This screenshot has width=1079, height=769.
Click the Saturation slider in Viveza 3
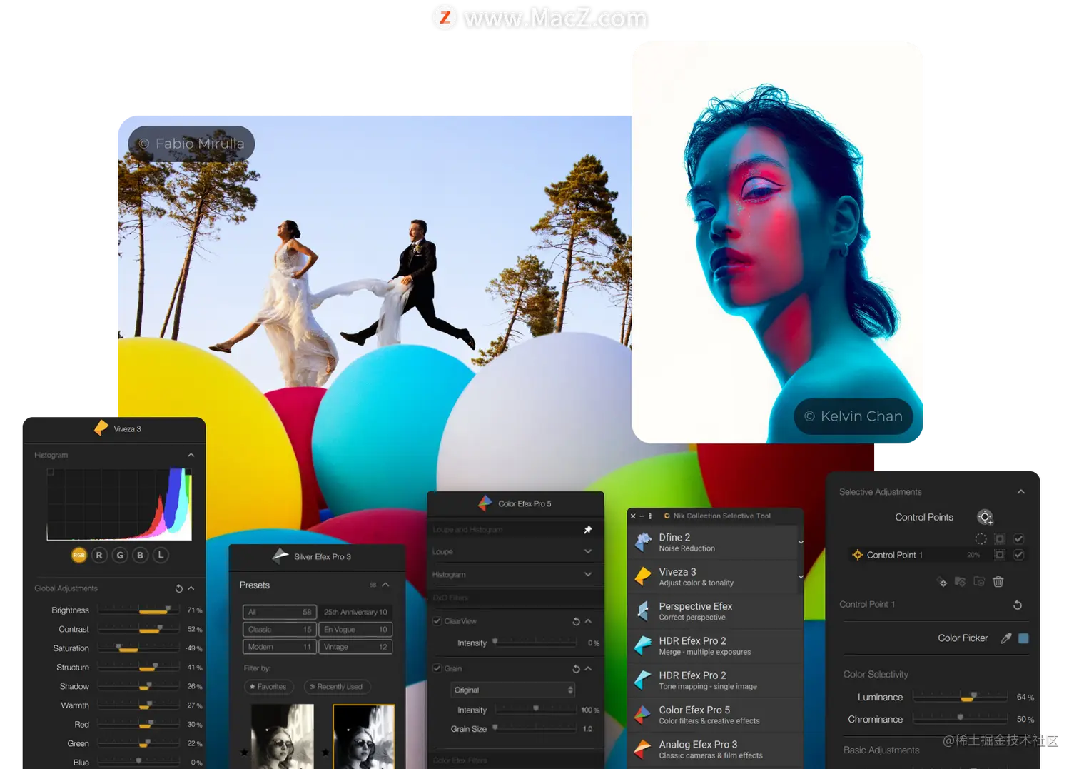click(x=138, y=648)
